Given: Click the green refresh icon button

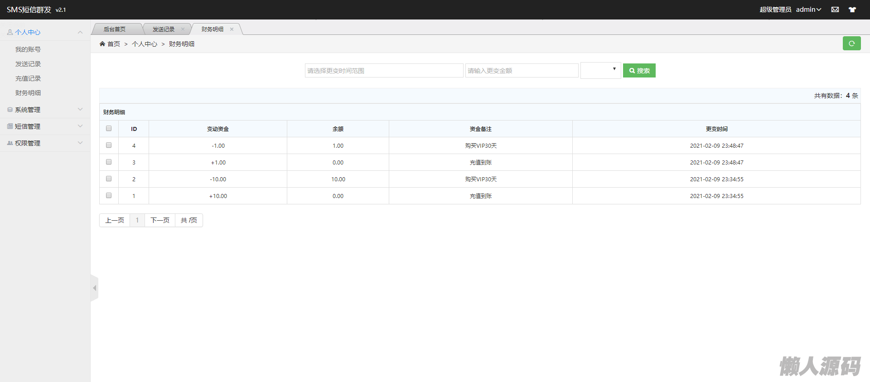Looking at the screenshot, I should 851,44.
